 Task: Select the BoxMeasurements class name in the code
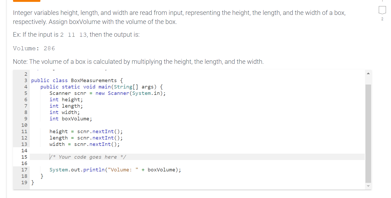point(93,80)
